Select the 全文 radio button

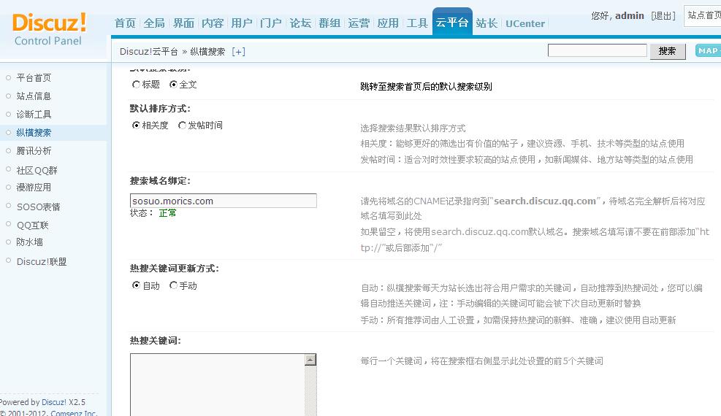[173, 85]
